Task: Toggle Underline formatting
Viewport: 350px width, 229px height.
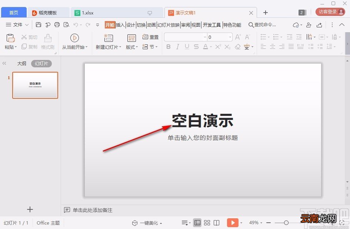Action: click(x=187, y=47)
